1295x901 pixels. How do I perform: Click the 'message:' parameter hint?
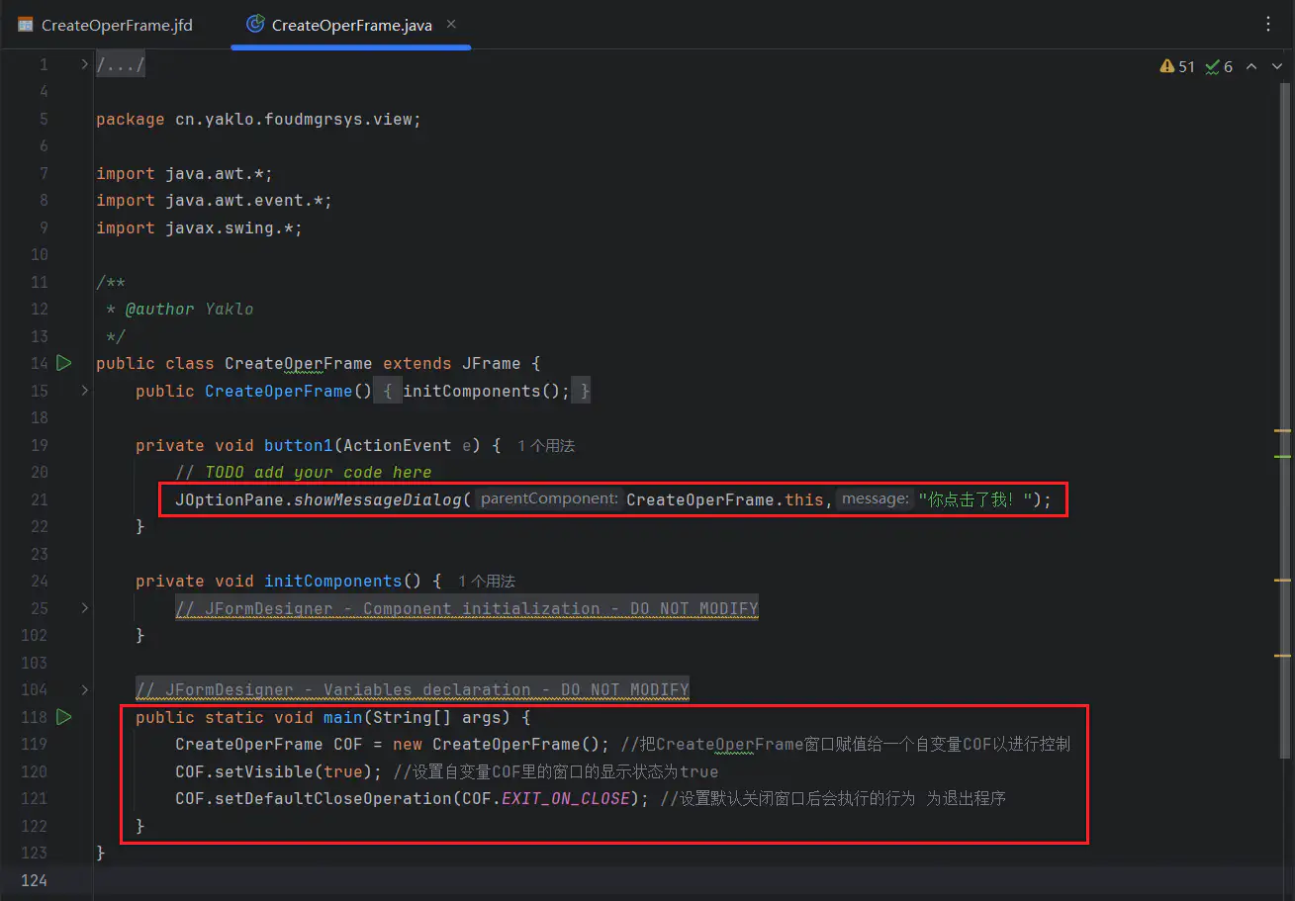point(875,499)
